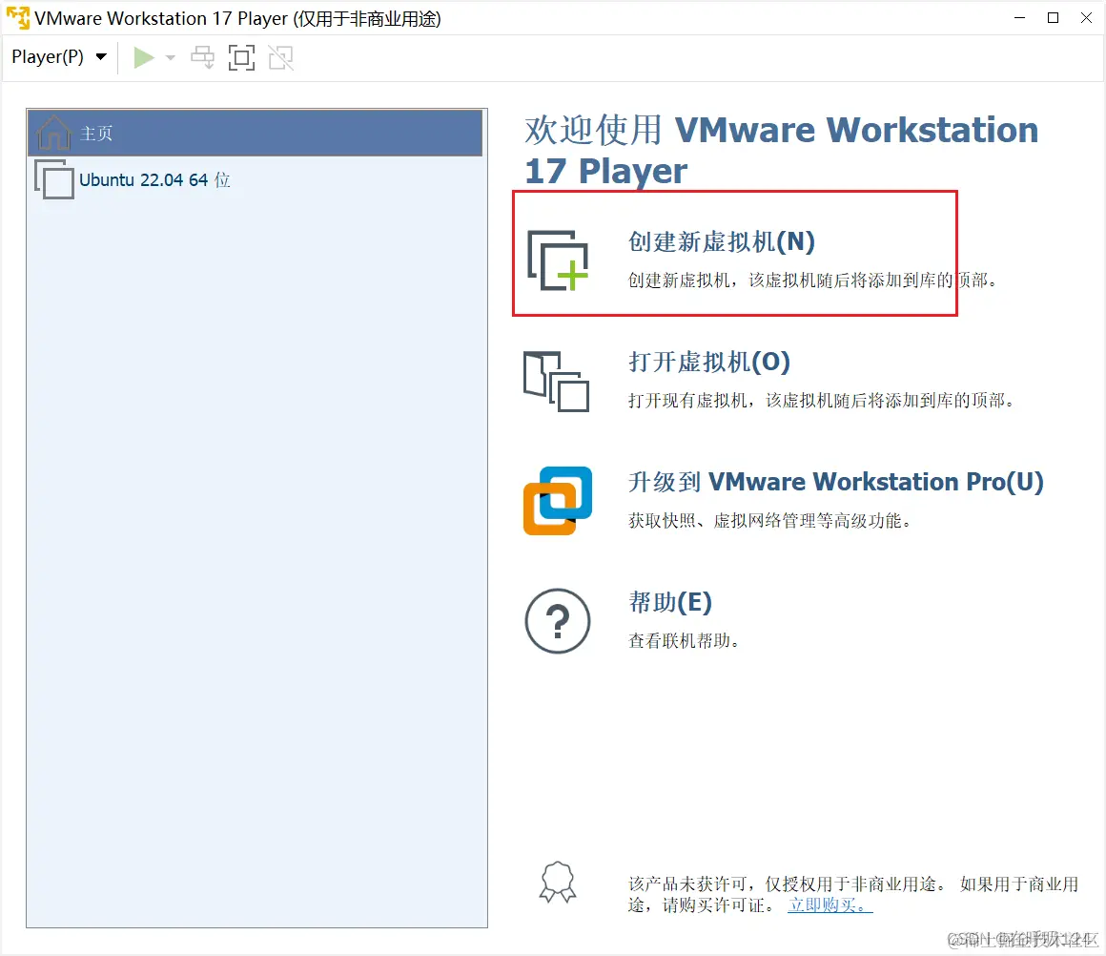
Task: Click the home house icon in library
Action: click(54, 132)
